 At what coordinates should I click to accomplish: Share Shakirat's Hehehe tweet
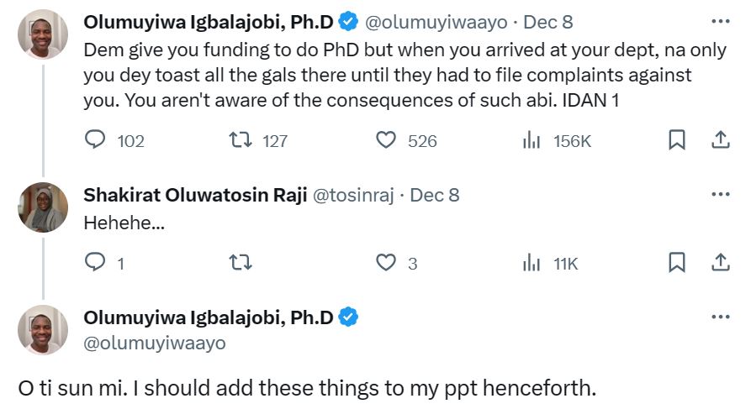click(x=721, y=264)
